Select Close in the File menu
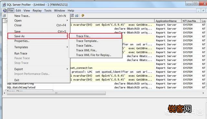This screenshot has width=207, height=119. [x=38, y=25]
